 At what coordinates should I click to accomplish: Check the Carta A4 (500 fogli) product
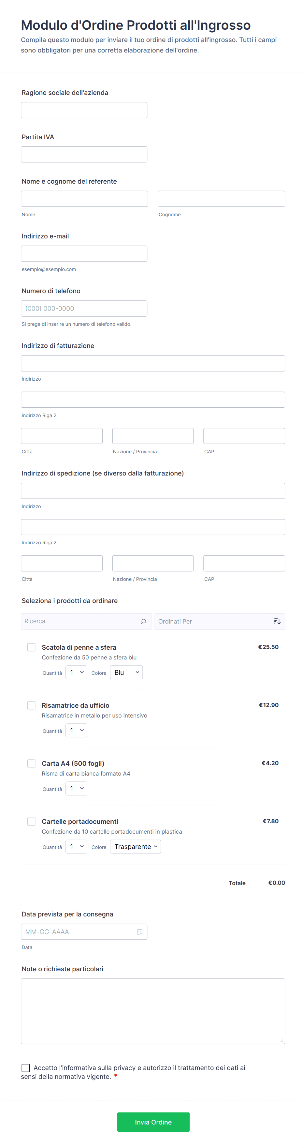[31, 763]
